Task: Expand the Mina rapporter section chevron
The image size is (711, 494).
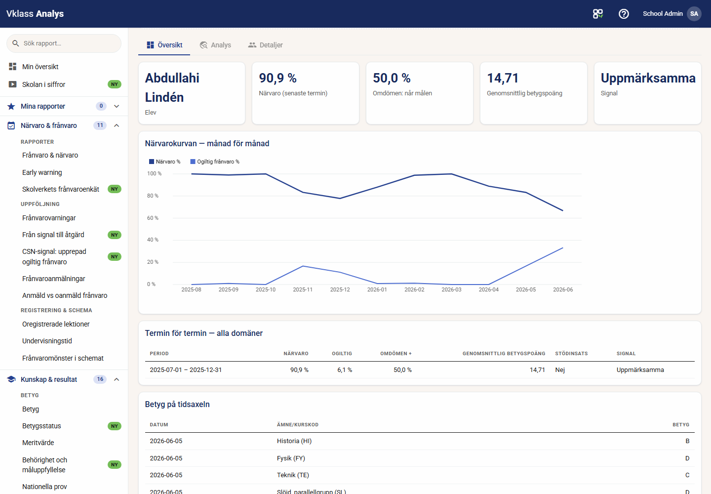Action: coord(117,106)
